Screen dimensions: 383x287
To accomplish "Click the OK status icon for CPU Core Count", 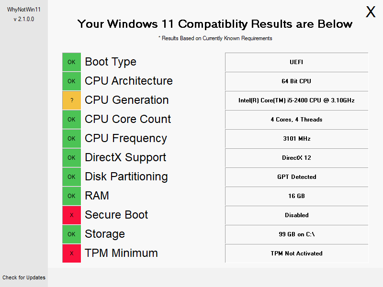I will [x=71, y=119].
